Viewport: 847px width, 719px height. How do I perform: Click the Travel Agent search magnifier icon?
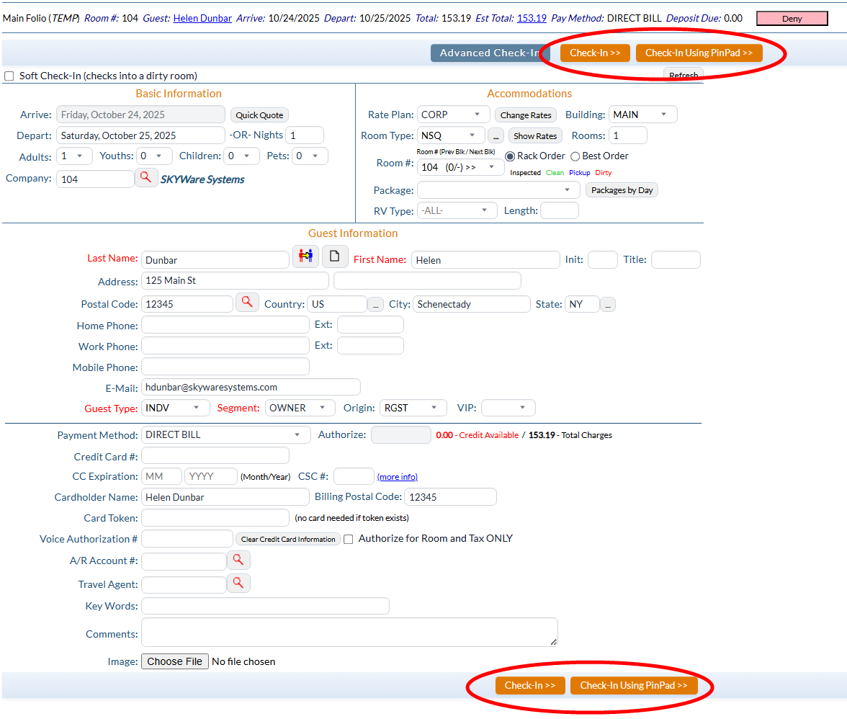coord(238,583)
